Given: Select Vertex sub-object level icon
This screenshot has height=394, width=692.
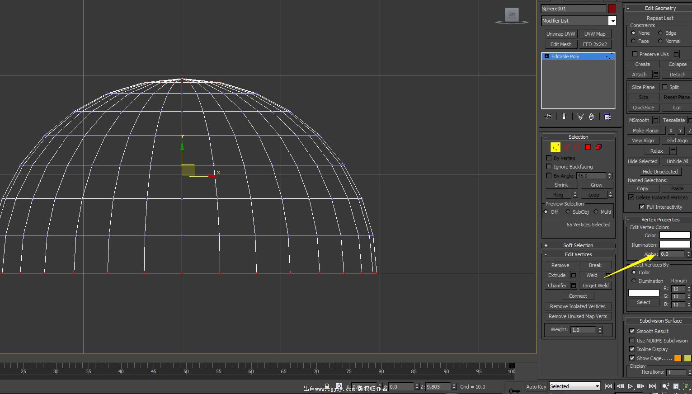Looking at the screenshot, I should tap(555, 147).
